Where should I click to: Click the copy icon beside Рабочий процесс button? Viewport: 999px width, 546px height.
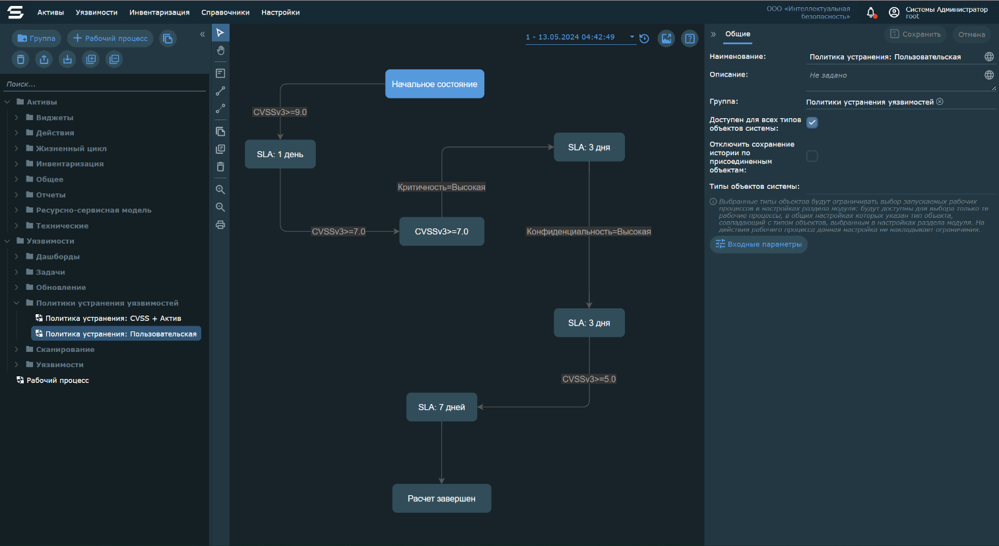click(x=168, y=38)
